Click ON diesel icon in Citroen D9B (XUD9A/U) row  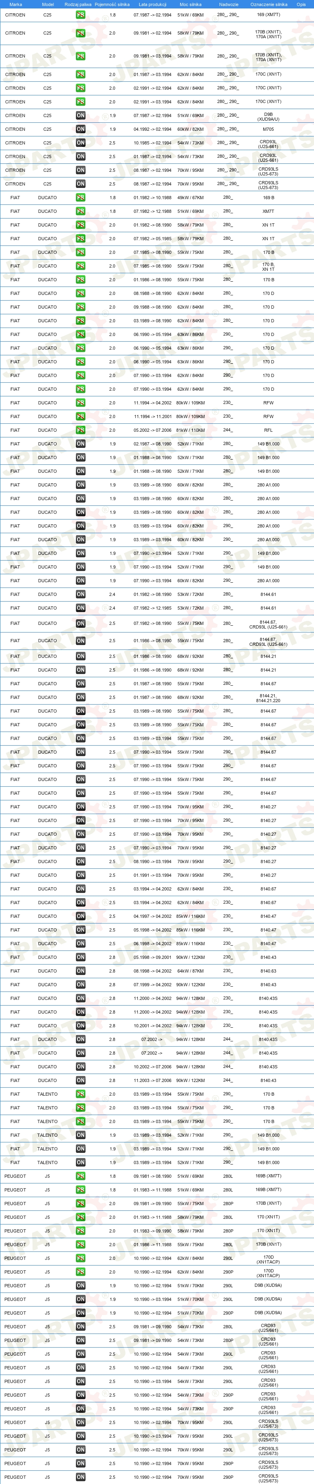[x=81, y=116]
